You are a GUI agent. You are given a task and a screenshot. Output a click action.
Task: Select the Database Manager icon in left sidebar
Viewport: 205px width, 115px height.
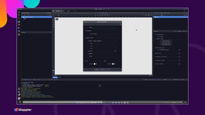tap(19, 22)
